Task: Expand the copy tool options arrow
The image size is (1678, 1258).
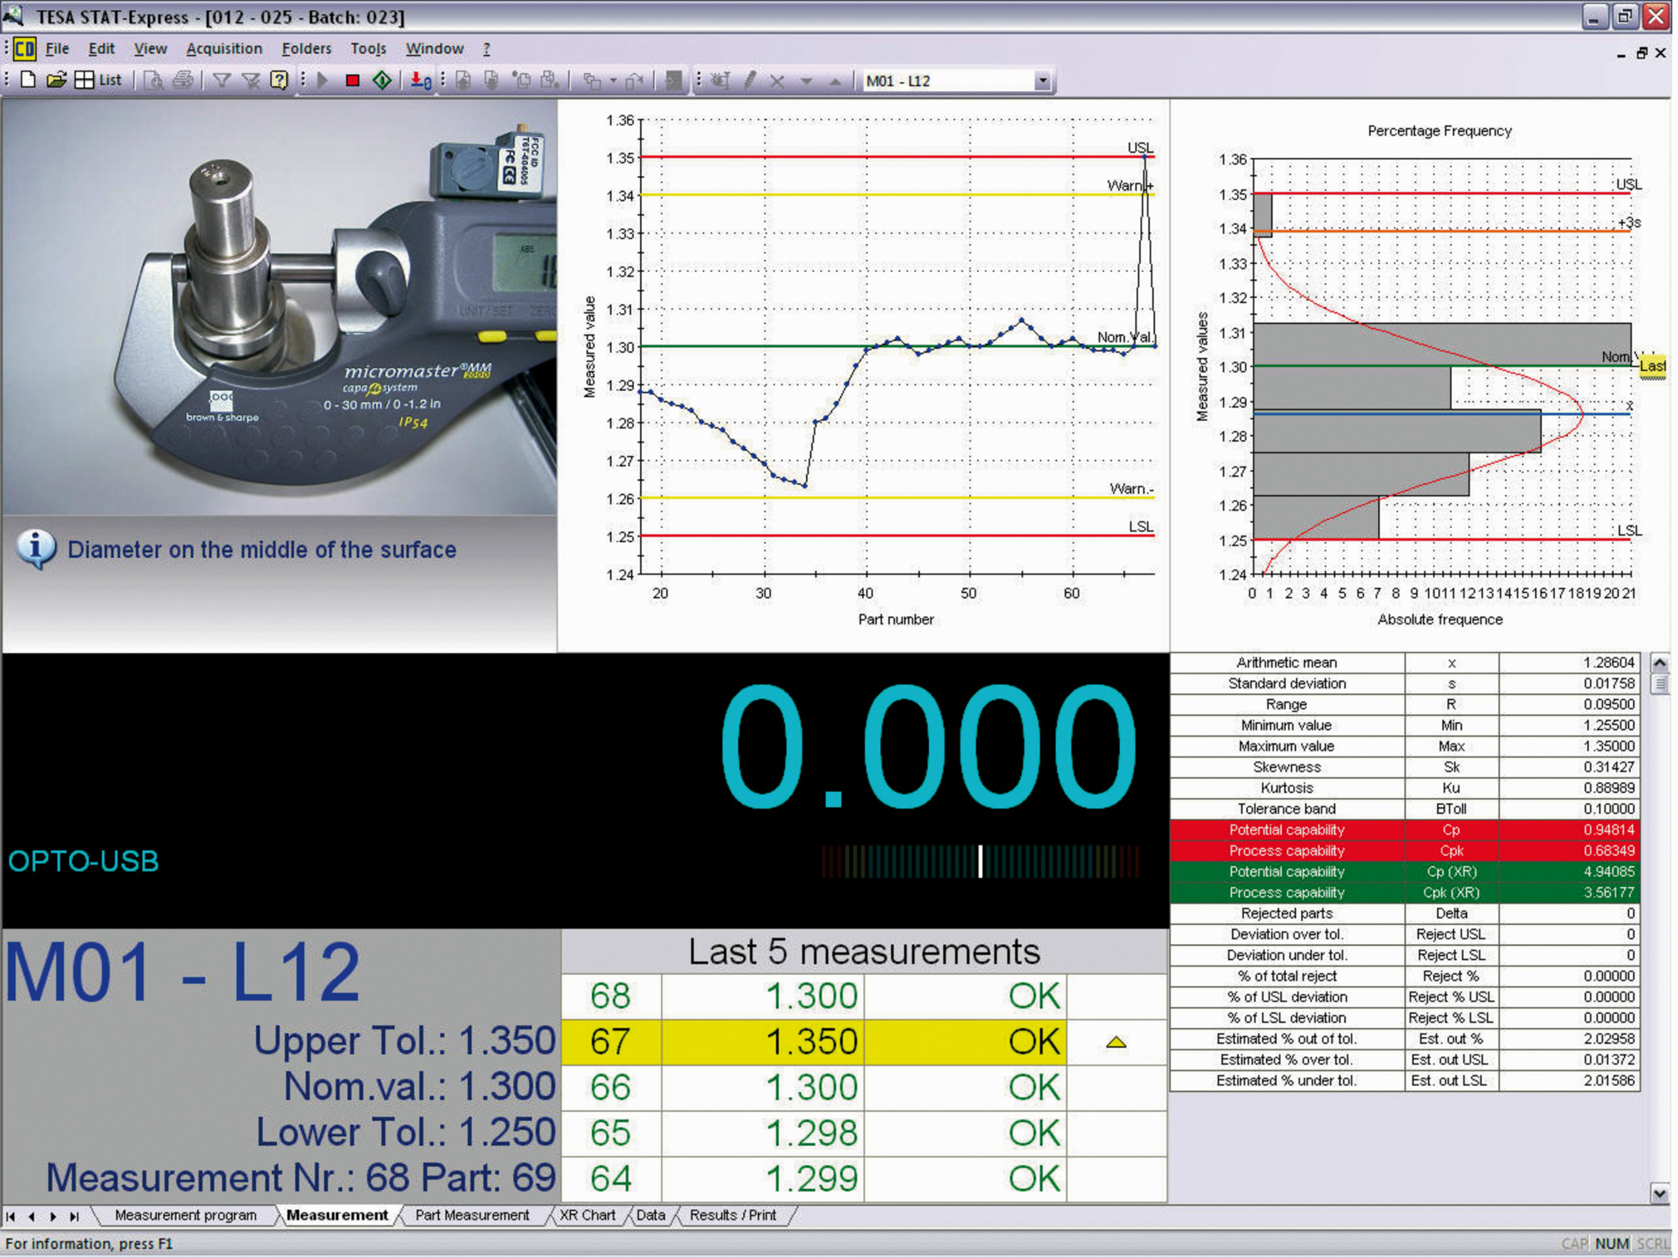Action: pos(613,81)
